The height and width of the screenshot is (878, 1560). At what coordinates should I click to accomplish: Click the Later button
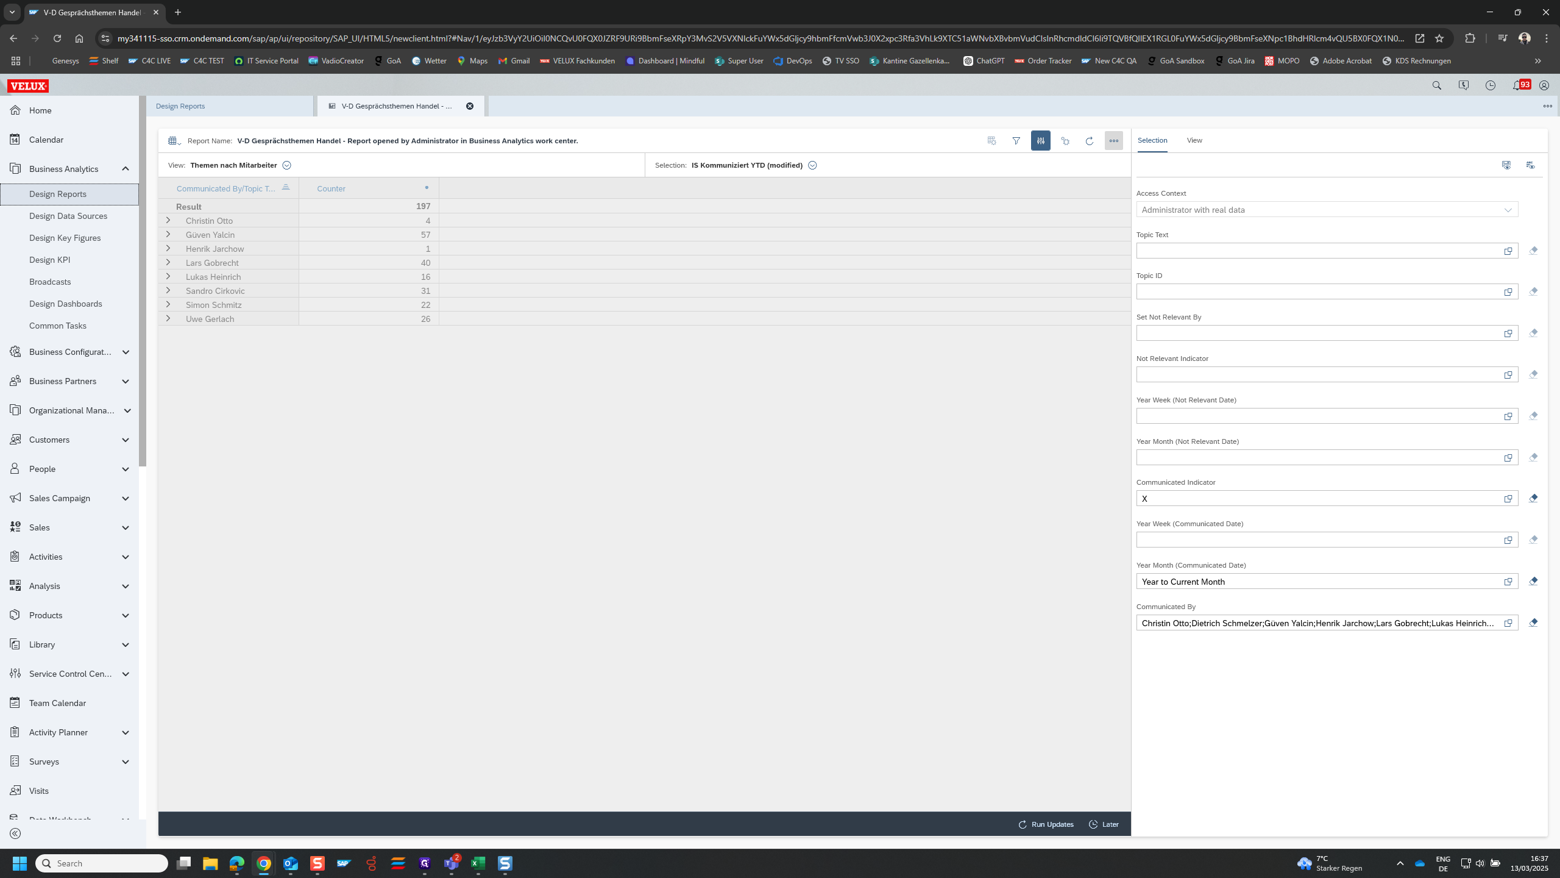(1104, 824)
